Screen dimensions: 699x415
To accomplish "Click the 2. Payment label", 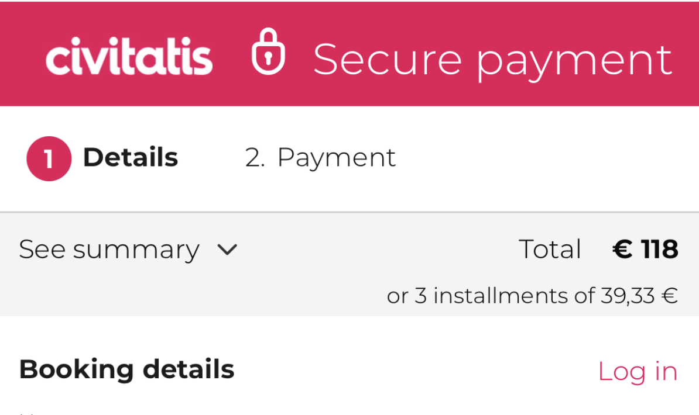I will point(320,157).
